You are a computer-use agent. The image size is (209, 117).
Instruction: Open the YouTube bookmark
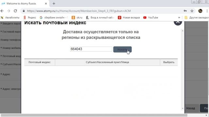151,18
